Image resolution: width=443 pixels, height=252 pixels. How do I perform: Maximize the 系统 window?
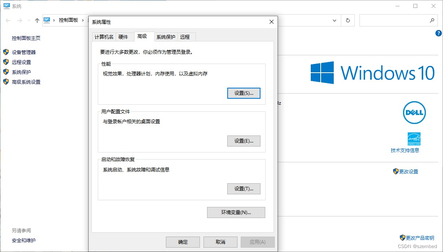415,6
